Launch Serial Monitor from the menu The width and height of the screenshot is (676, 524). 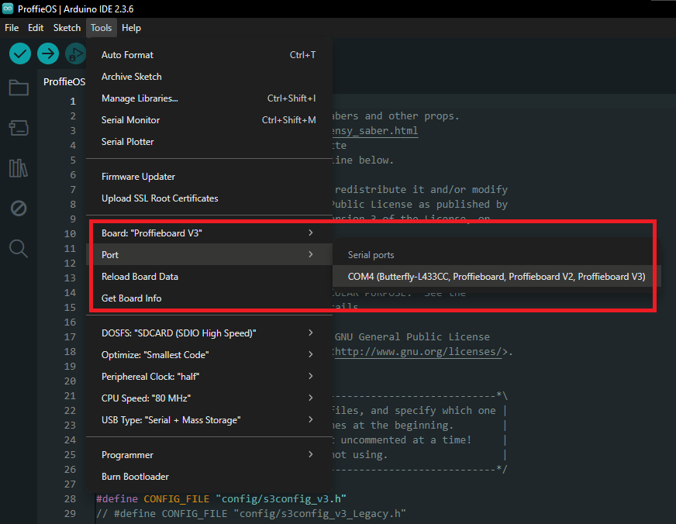(x=209, y=120)
